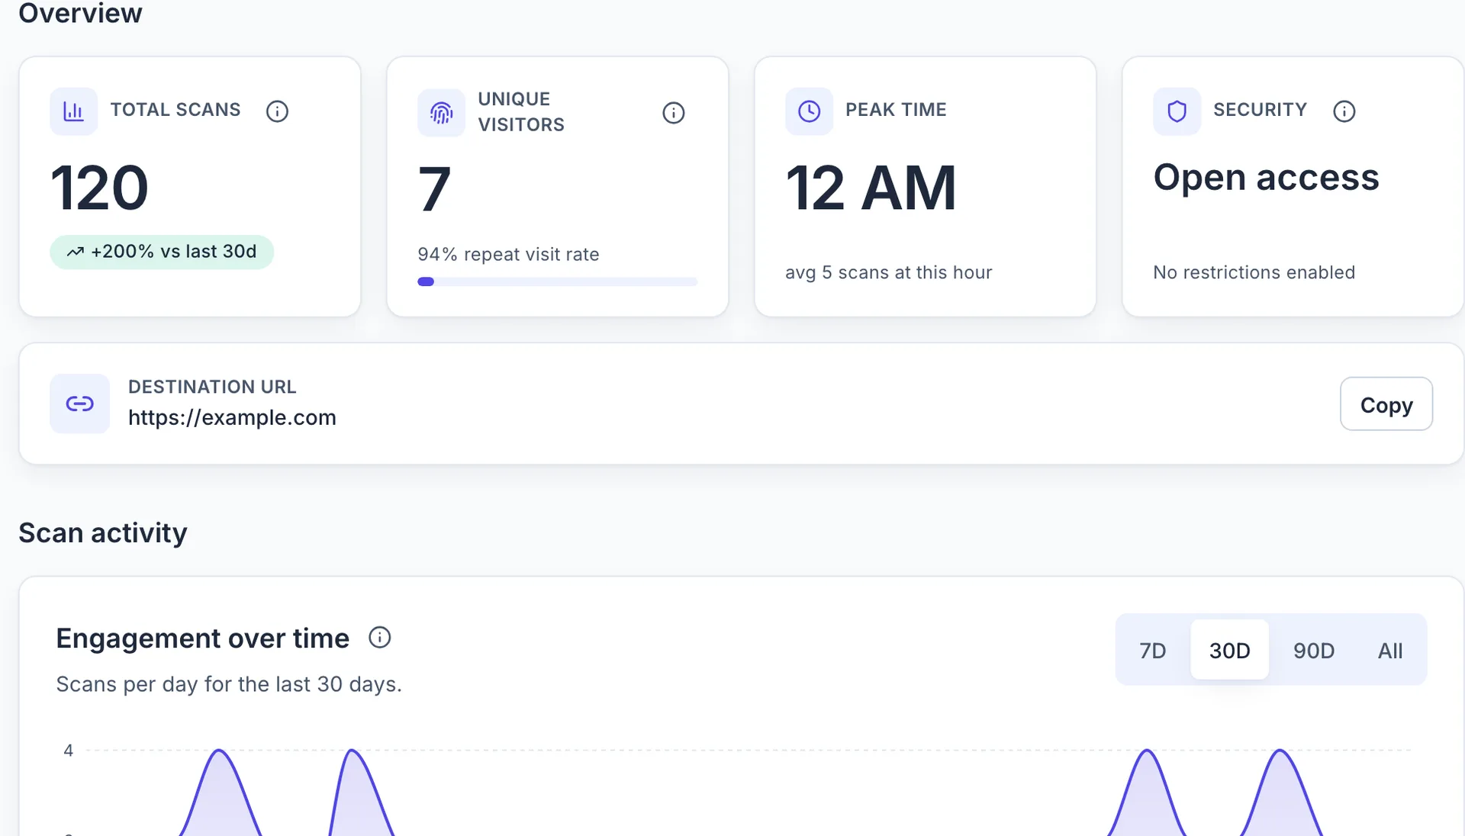Click the SECURITY label
Image resolution: width=1465 pixels, height=836 pixels.
1260,110
